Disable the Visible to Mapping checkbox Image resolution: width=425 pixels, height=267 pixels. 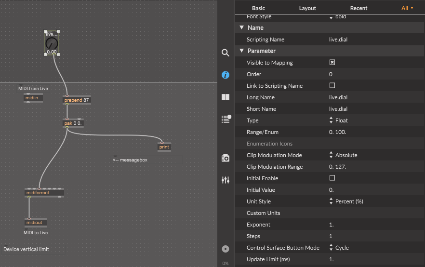(x=332, y=63)
